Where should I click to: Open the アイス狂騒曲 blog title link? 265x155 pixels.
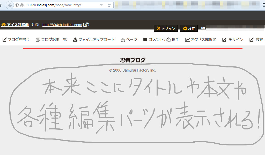pos(18,25)
